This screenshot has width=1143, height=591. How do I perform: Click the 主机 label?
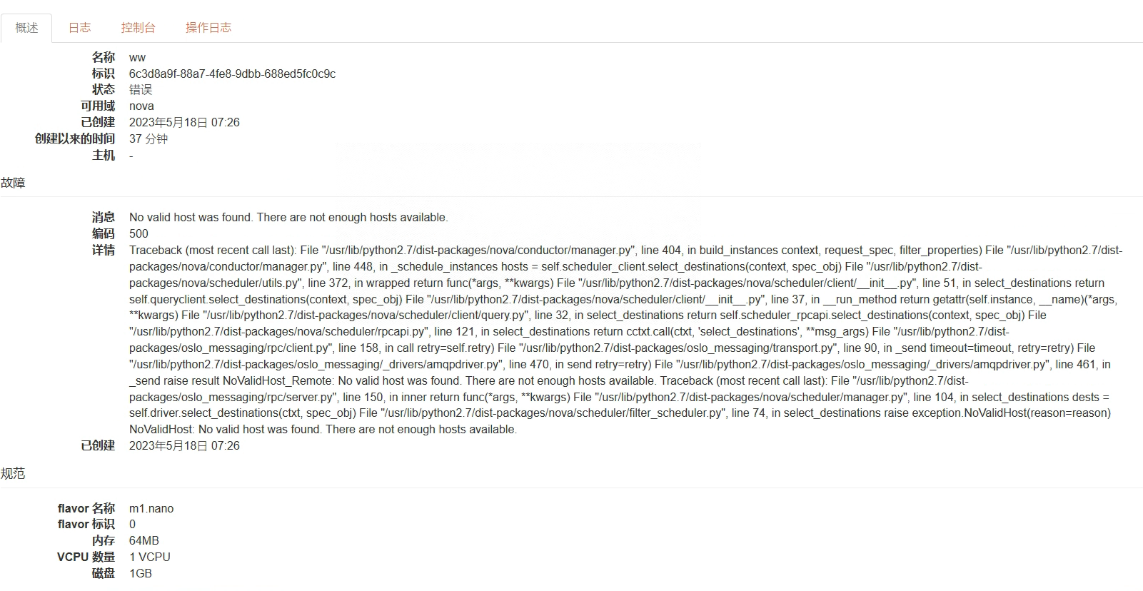(104, 156)
